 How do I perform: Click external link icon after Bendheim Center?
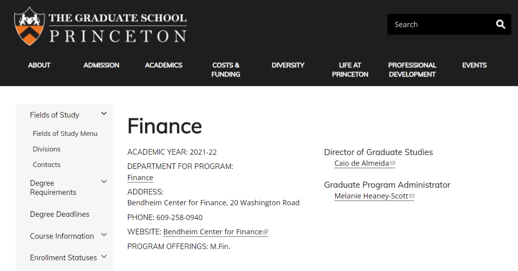pos(265,232)
